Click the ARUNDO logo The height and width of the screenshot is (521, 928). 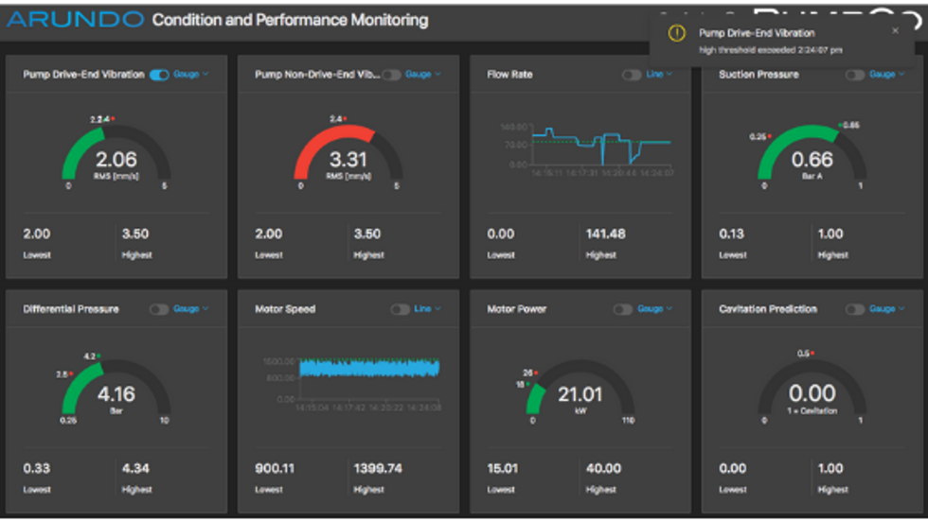coord(76,20)
